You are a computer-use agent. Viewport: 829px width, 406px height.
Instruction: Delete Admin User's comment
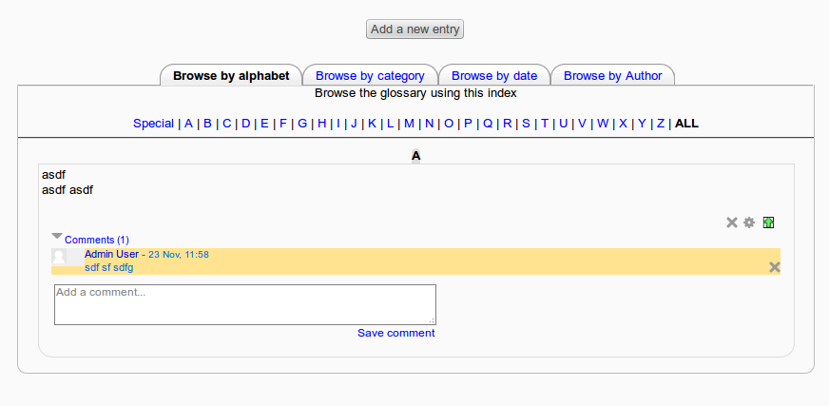pyautogui.click(x=775, y=267)
